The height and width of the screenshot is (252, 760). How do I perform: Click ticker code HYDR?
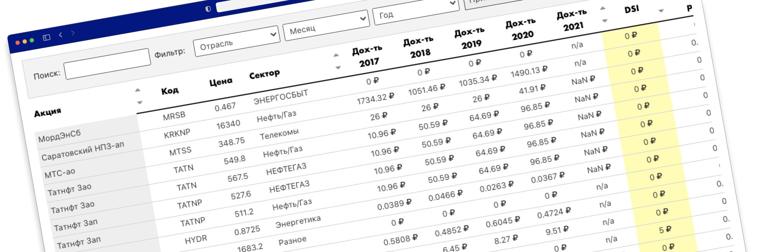196,239
